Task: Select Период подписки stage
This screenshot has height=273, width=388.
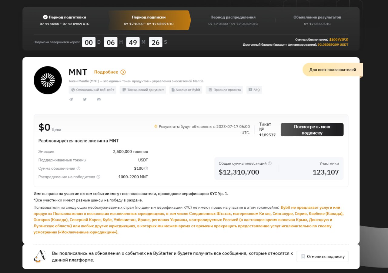Action: pos(149,20)
